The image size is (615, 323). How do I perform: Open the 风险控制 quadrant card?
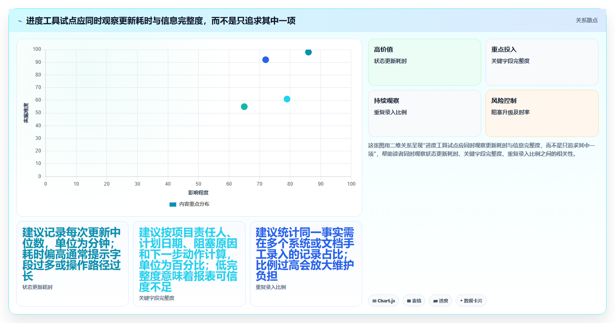(x=542, y=113)
